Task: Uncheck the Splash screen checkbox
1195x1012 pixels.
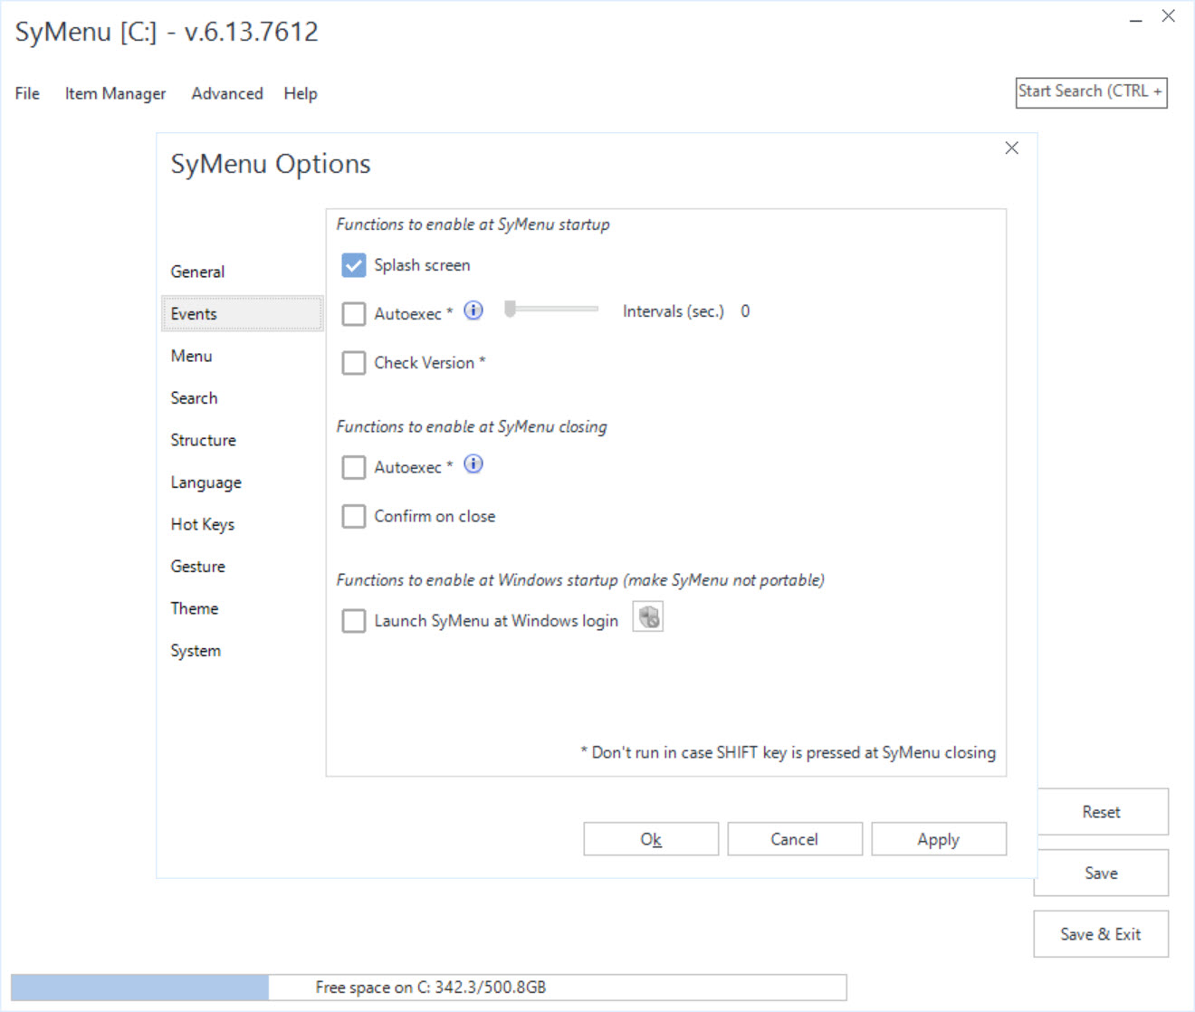Action: pos(354,265)
